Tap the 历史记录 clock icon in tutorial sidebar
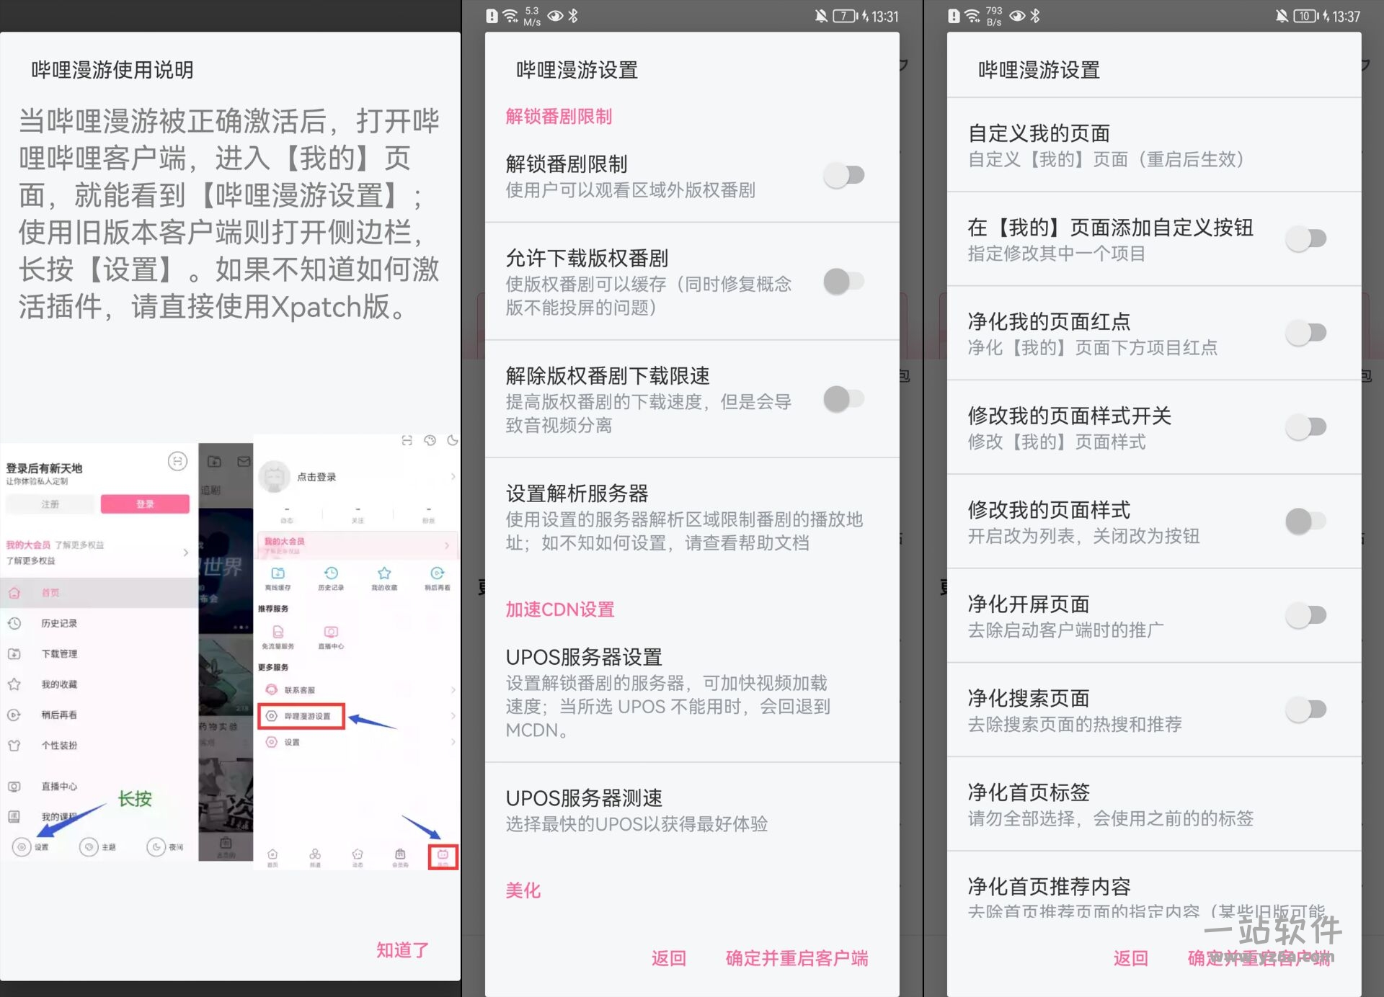Viewport: 1384px width, 997px height. 14,623
